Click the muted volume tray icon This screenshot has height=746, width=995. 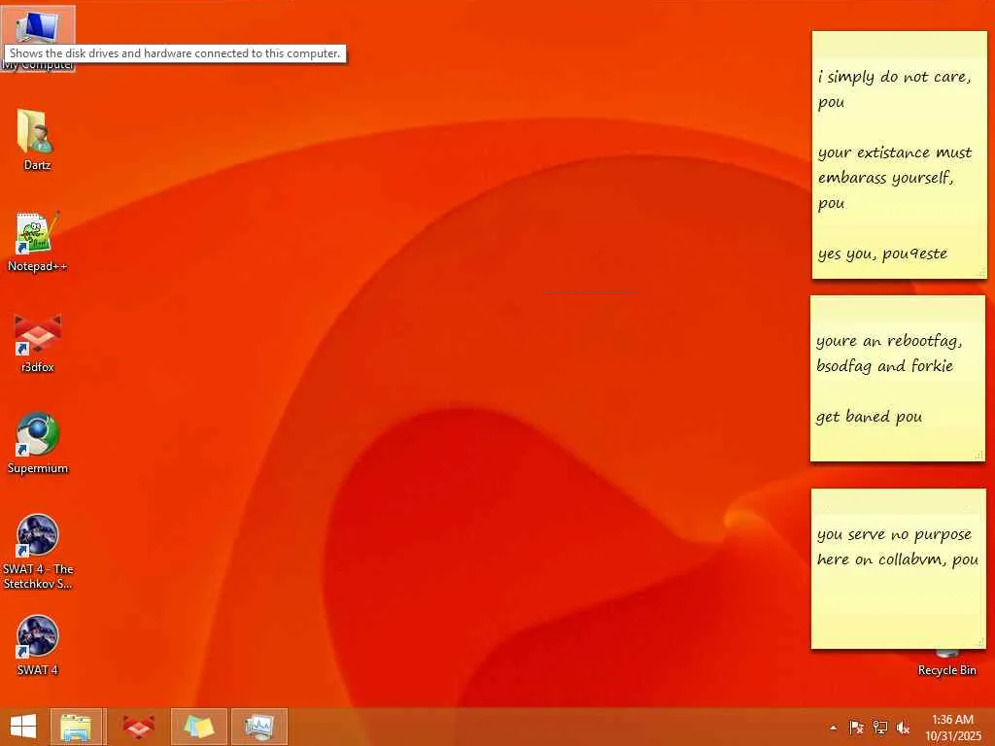coord(903,728)
